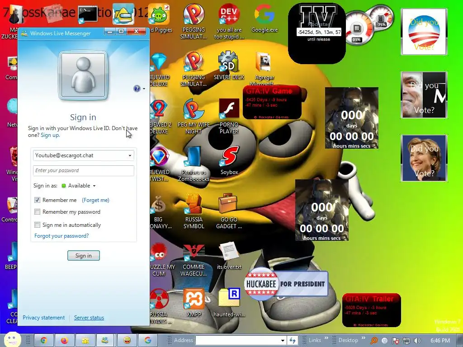This screenshot has height=347, width=463.
Task: Enable Sign me in automatically checkbox
Action: pyautogui.click(x=37, y=225)
